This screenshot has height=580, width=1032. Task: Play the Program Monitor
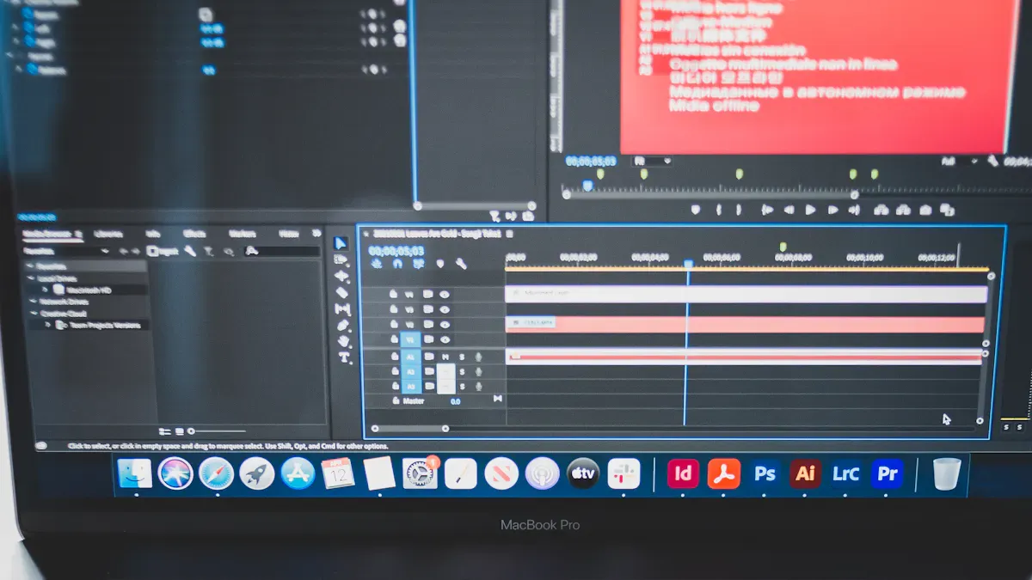tap(810, 210)
